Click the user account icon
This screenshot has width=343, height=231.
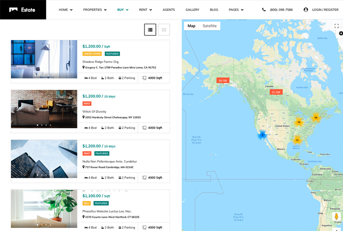[x=306, y=10]
